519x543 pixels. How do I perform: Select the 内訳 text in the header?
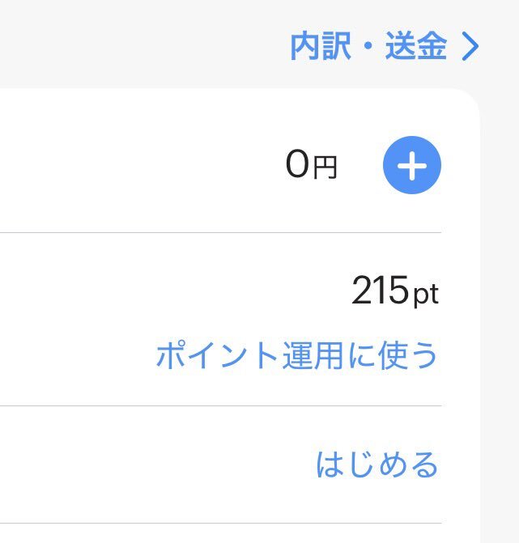(321, 46)
